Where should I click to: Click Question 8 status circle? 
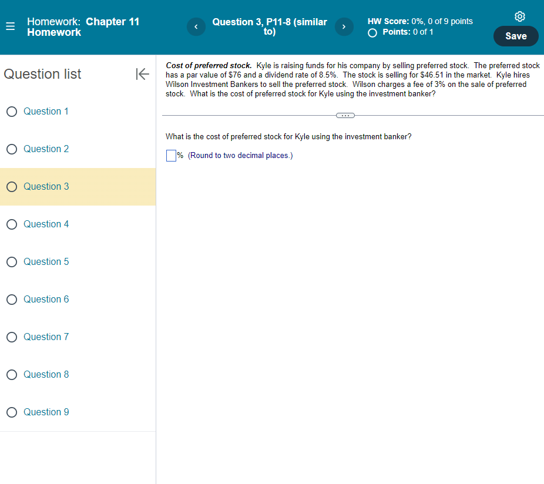pyautogui.click(x=12, y=375)
